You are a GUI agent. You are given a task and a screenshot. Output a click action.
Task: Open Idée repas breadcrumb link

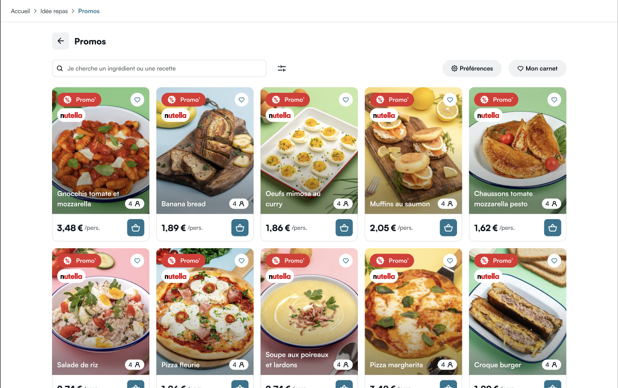(x=54, y=11)
